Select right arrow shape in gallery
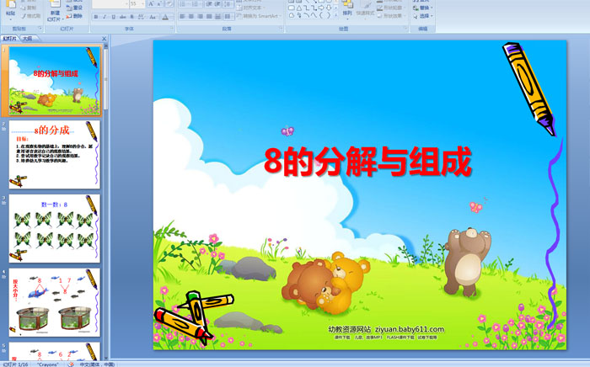 click(321, 8)
